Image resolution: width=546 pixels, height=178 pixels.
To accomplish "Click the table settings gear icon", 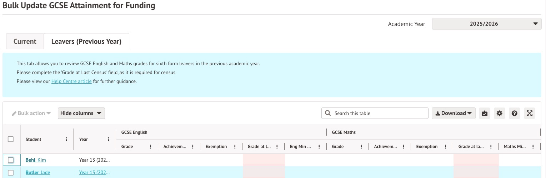I will (x=499, y=113).
